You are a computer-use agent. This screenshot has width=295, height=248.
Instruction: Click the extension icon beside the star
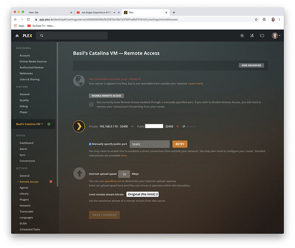[x=264, y=20]
